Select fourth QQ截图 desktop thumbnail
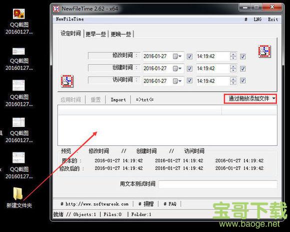 click(x=18, y=122)
